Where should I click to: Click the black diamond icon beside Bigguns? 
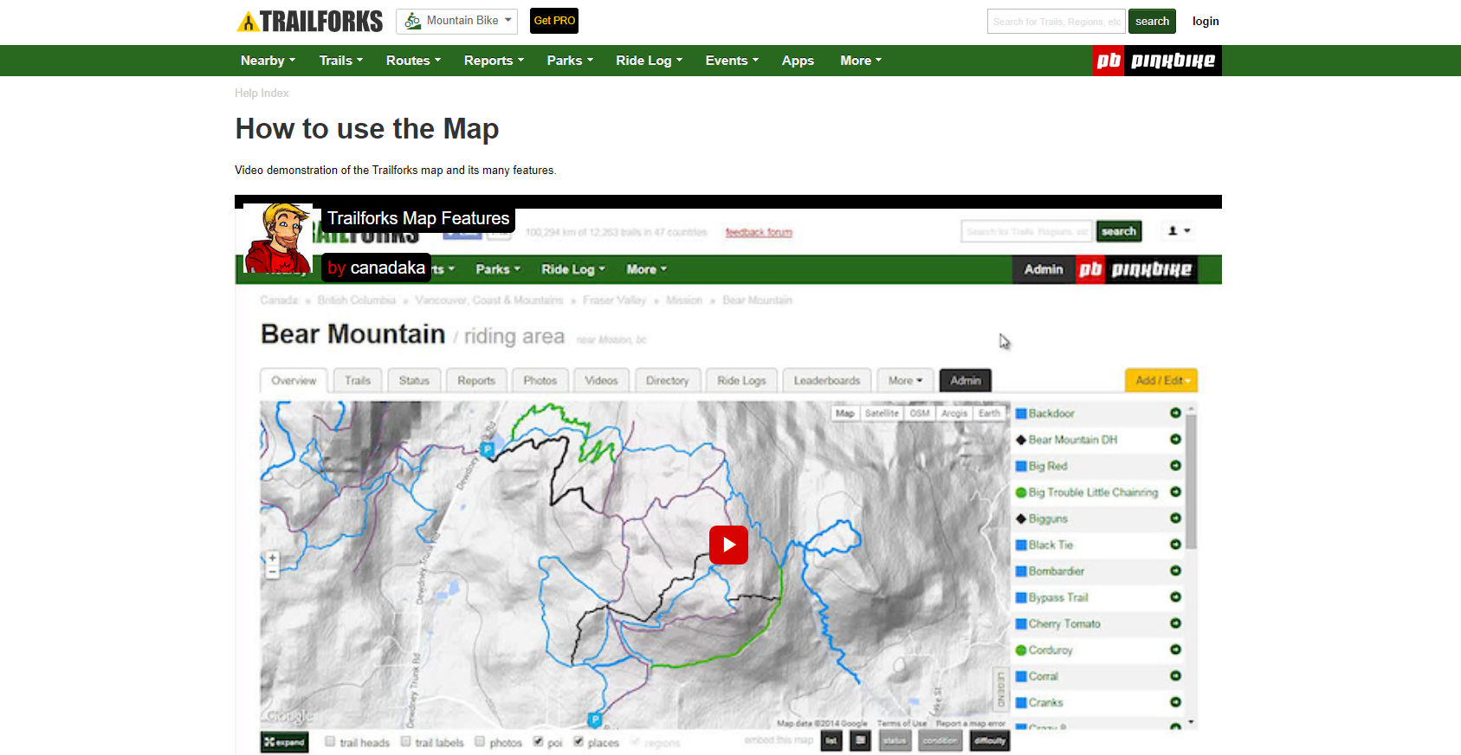(x=1021, y=519)
